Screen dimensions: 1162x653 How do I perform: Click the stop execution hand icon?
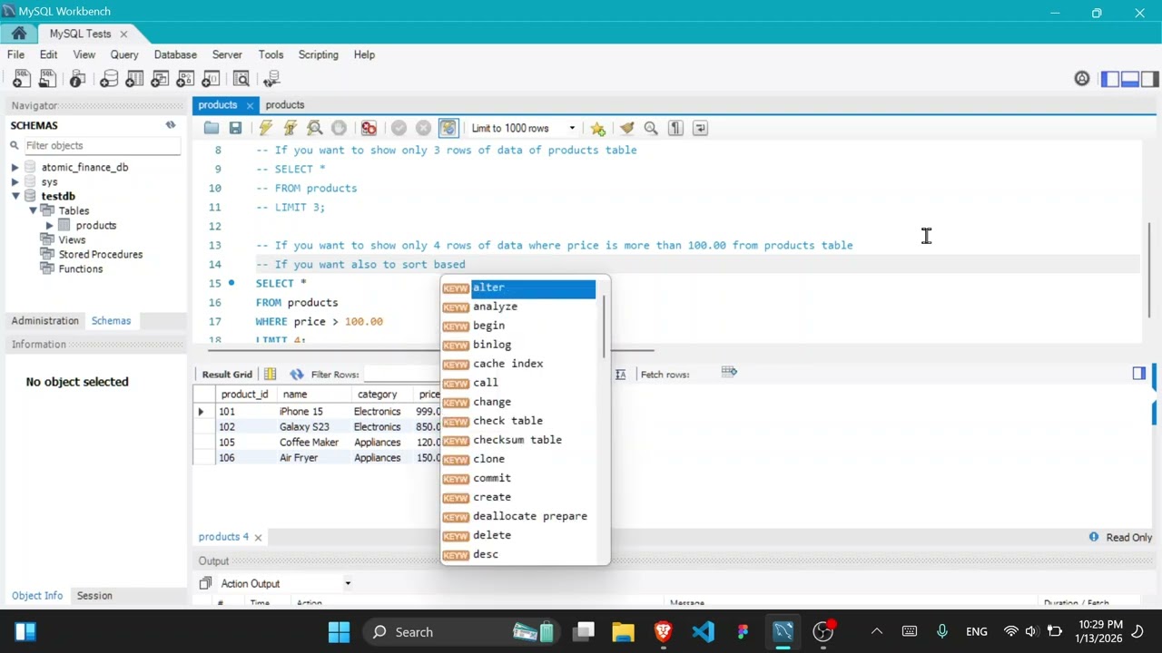(x=339, y=128)
